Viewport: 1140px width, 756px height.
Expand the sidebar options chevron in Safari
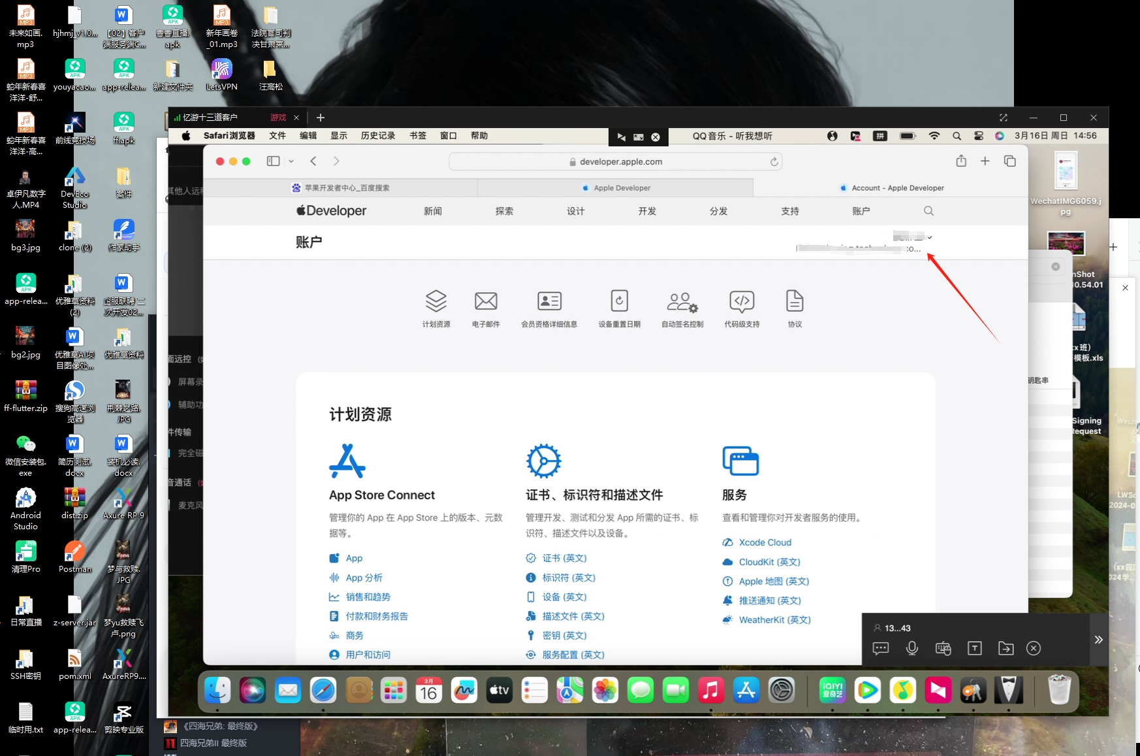point(291,161)
